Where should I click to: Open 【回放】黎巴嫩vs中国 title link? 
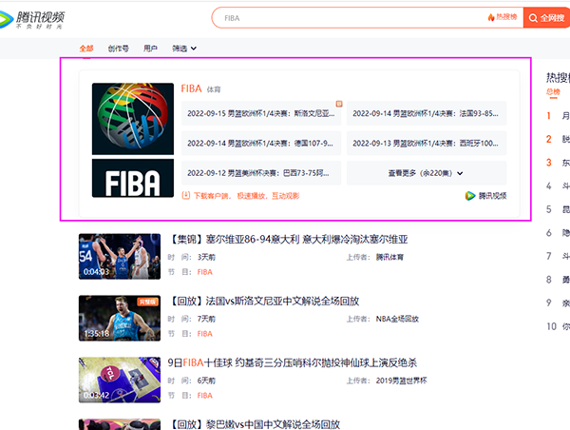coord(254,424)
